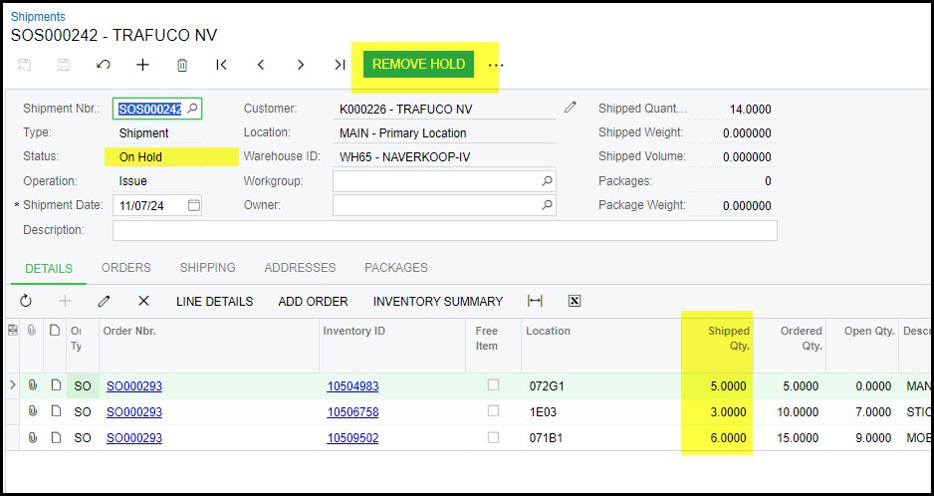
Task: Switch to the ORDERS tab
Action: (x=126, y=268)
